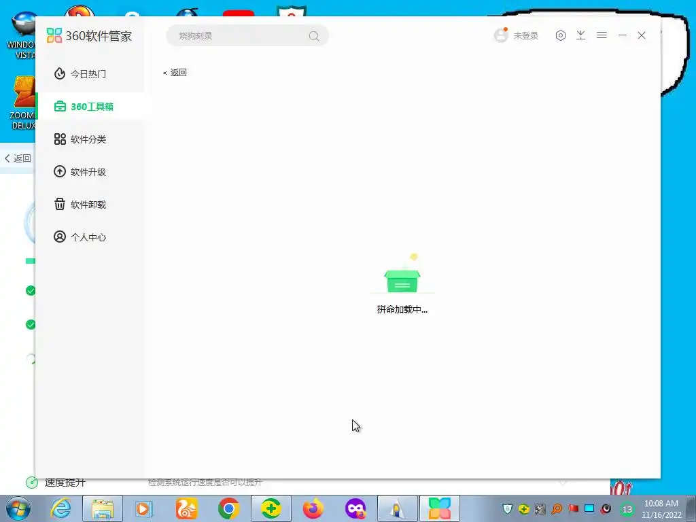Image resolution: width=696 pixels, height=522 pixels.
Task: Click the blue monitor network tray icon
Action: point(589,508)
